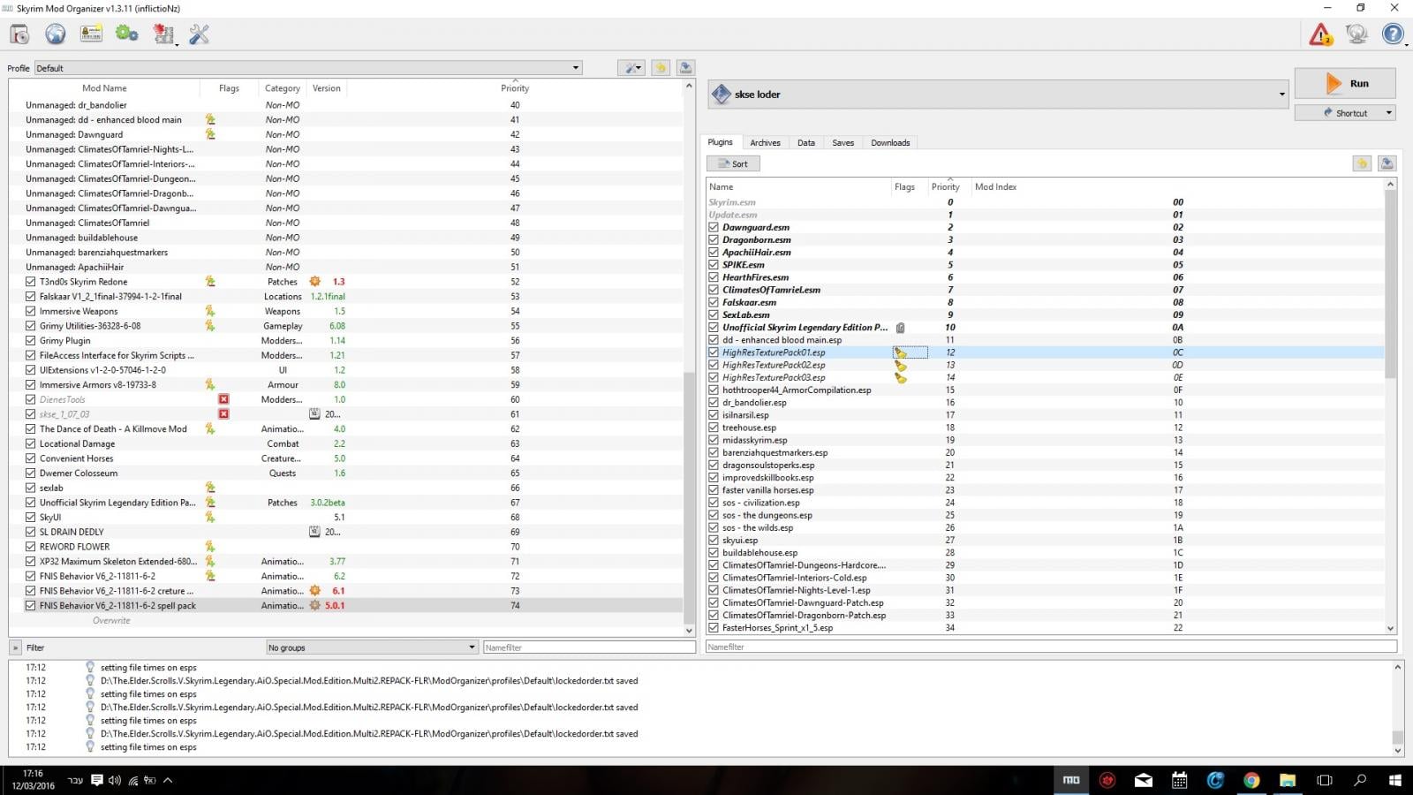The image size is (1413, 795).
Task: Click the Sort plugins button
Action: (733, 163)
